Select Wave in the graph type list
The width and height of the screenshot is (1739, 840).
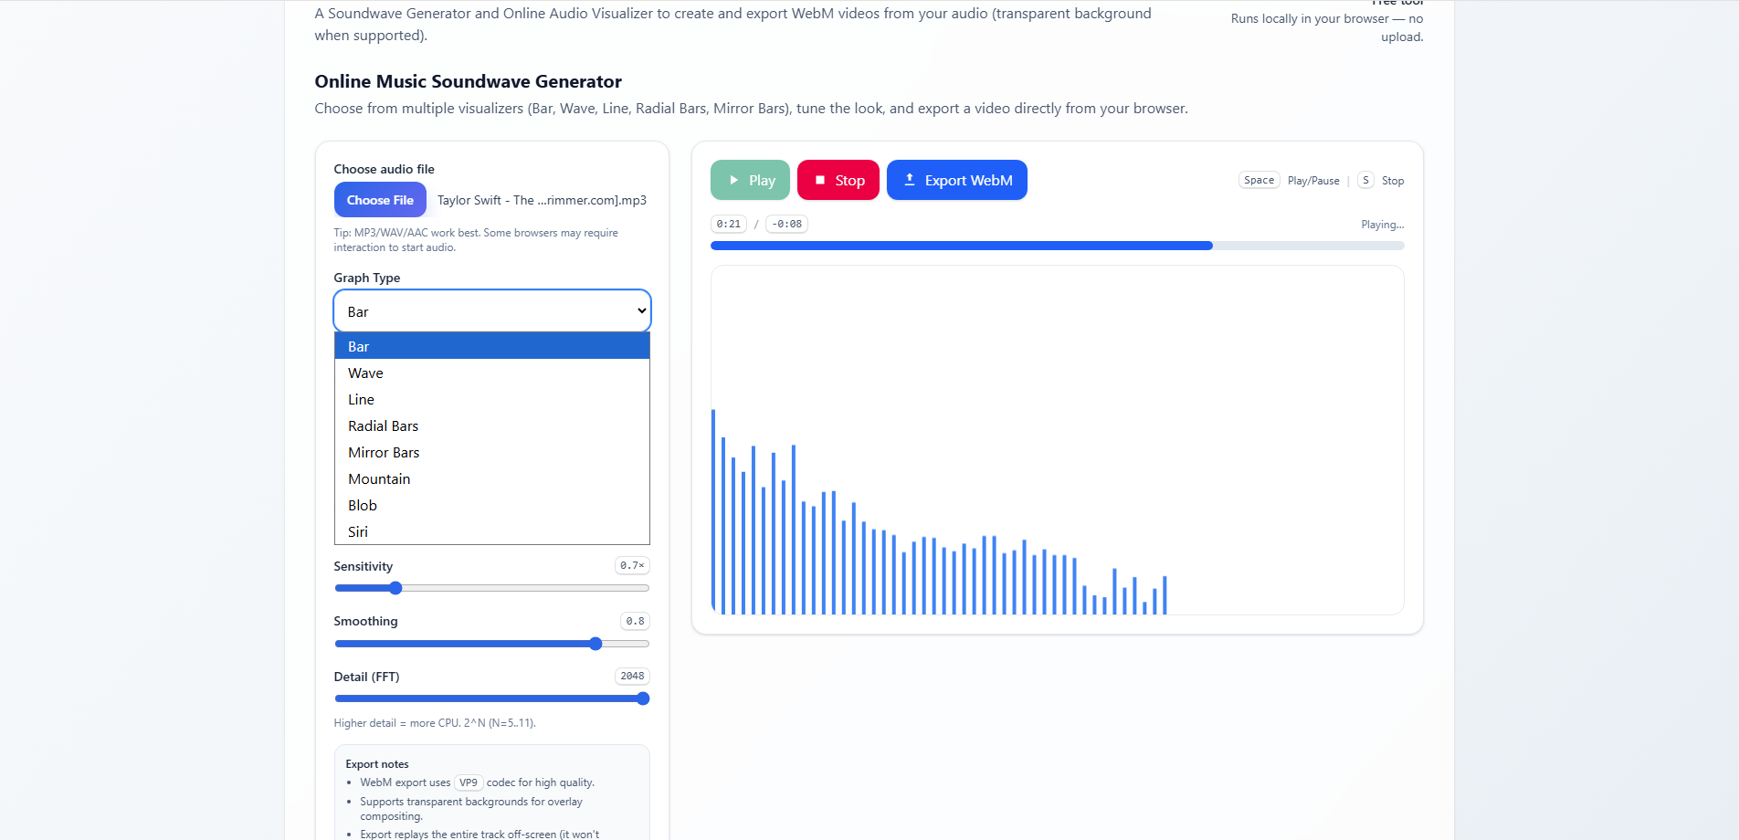pos(492,373)
